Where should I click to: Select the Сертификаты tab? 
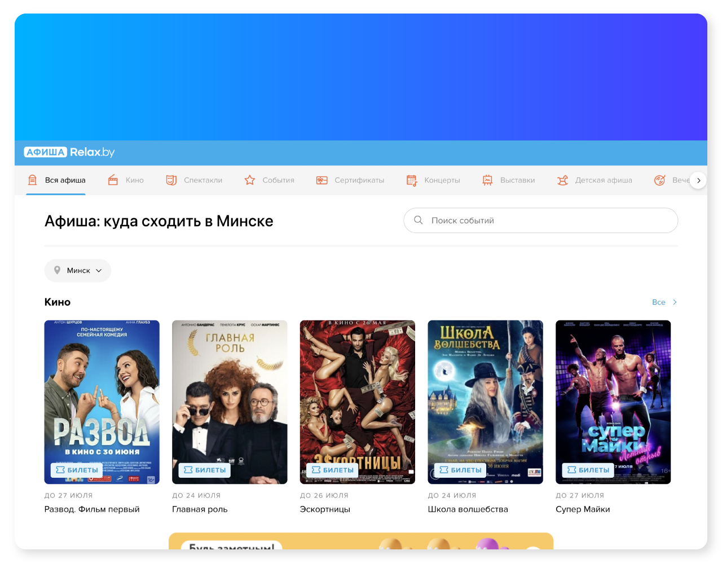pos(350,180)
